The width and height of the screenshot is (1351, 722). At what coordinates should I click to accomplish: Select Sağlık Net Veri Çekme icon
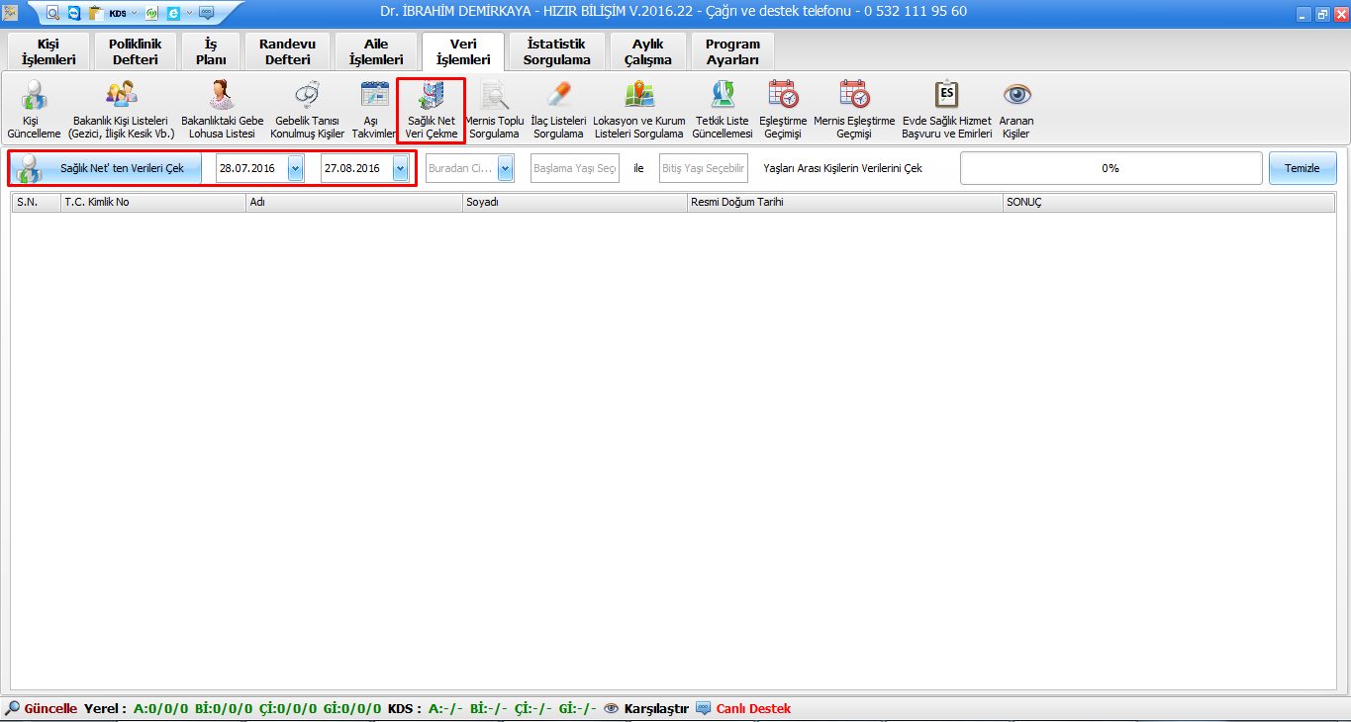point(431,96)
